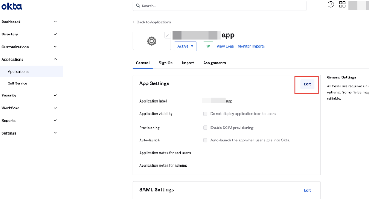Click the SAML Settings heading

[156, 189]
